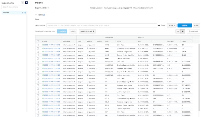Open the 2020-03-11 22:12:40 run link
This screenshot has height=117, width=201.
point(52,45)
